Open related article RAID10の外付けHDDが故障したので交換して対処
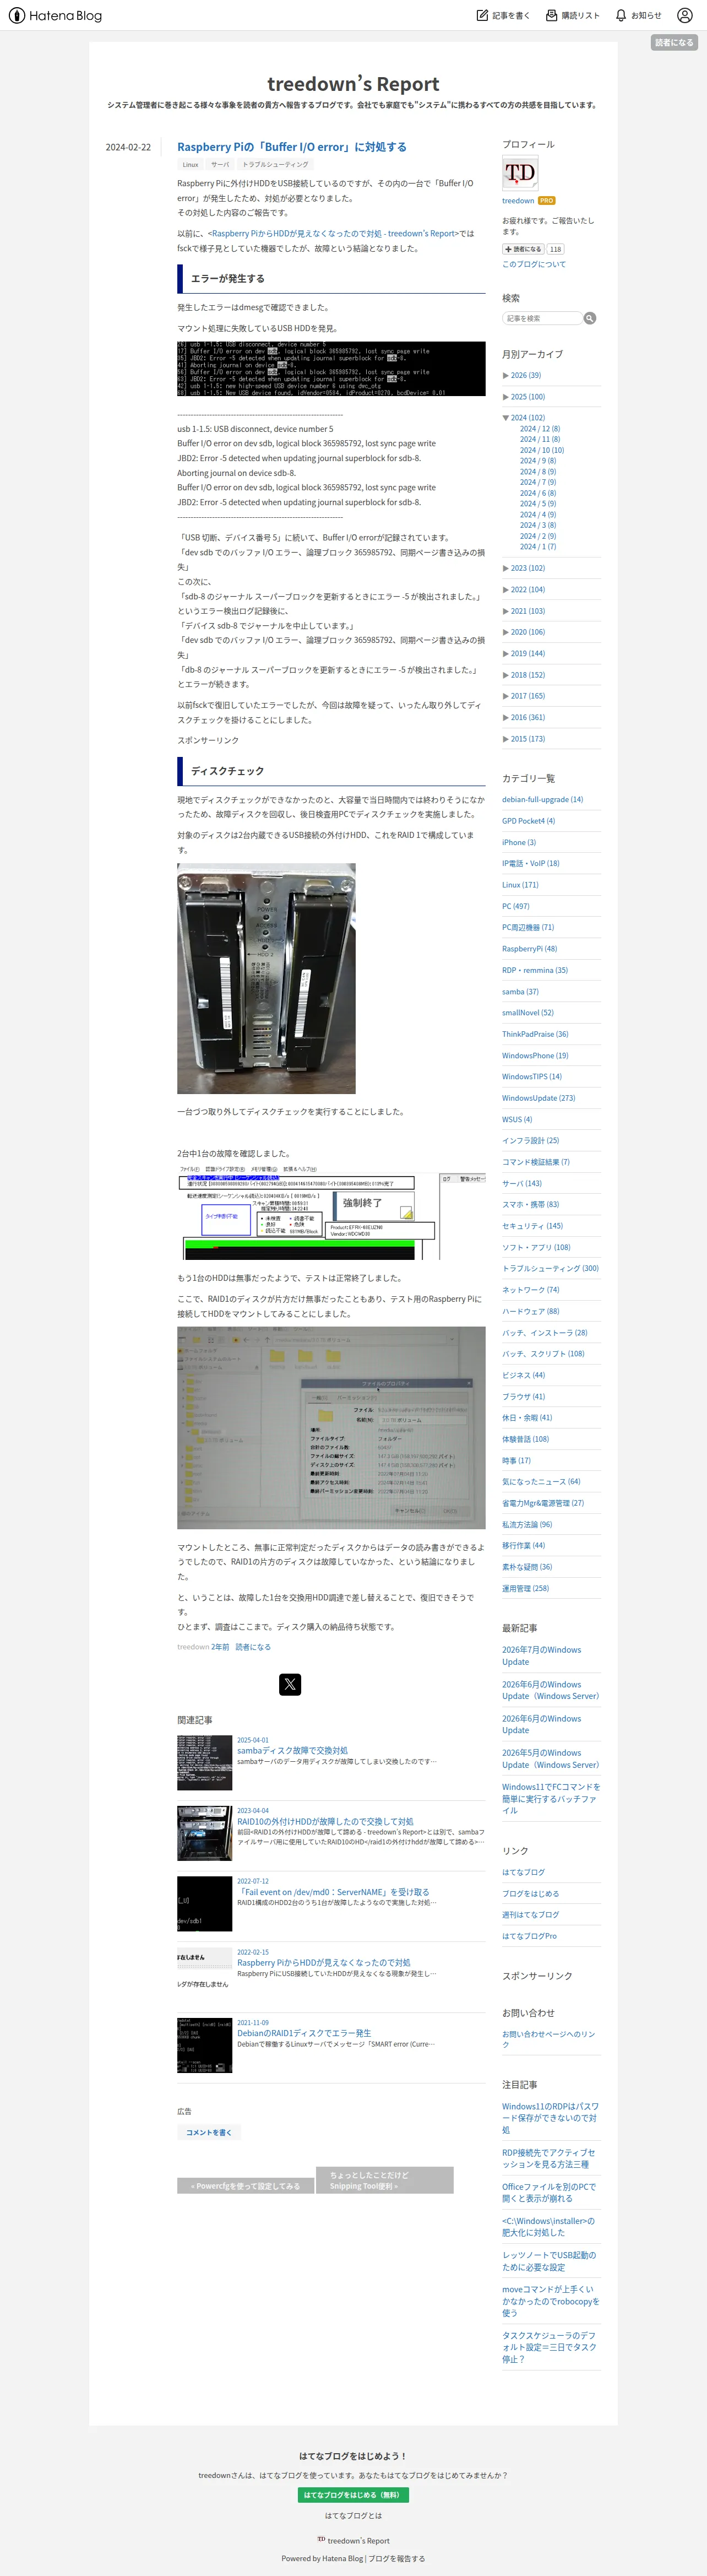 [325, 1822]
